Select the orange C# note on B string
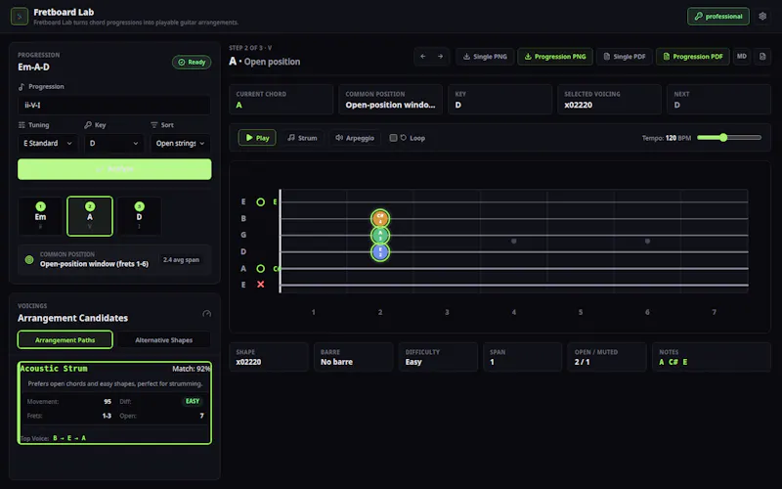This screenshot has width=782, height=489. (380, 218)
